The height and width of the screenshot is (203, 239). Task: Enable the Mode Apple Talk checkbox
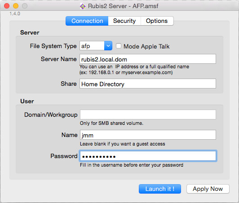[x=119, y=46]
